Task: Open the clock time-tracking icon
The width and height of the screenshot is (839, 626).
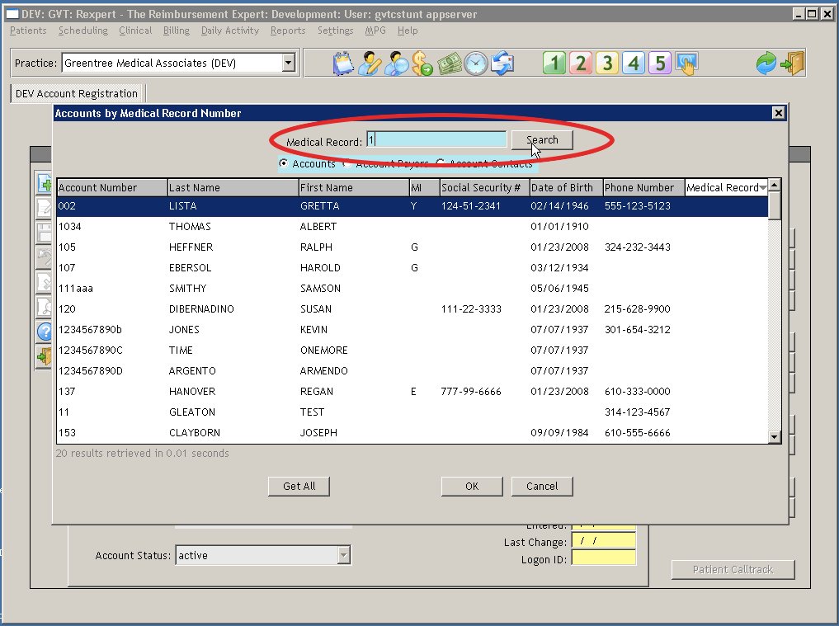Action: pyautogui.click(x=476, y=64)
